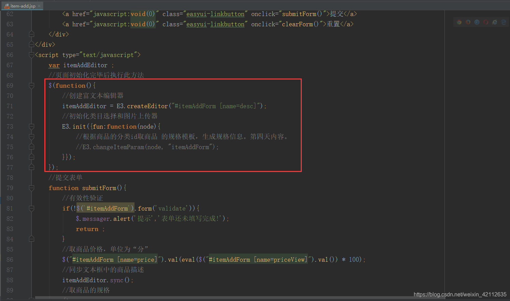Place cursor on clearForm() in onclick attribute
The height and width of the screenshot is (301, 510).
(300, 24)
